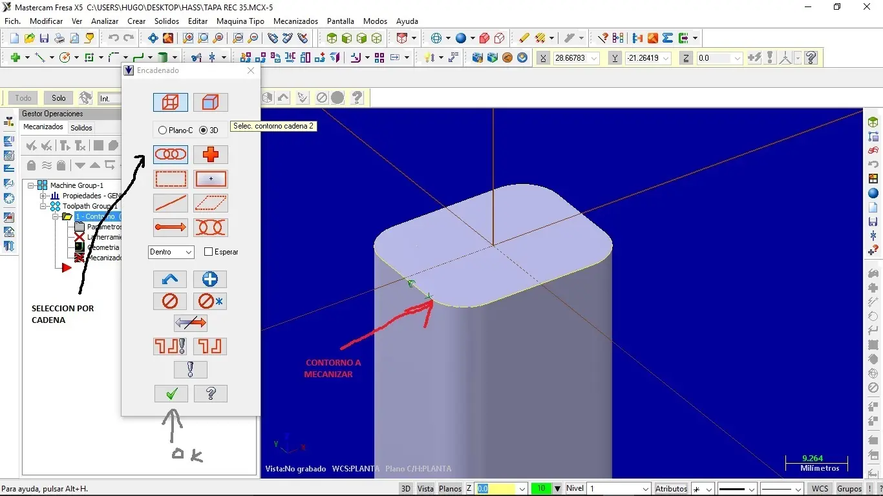This screenshot has width=883, height=496.
Task: Undo the last action
Action: pos(114,38)
